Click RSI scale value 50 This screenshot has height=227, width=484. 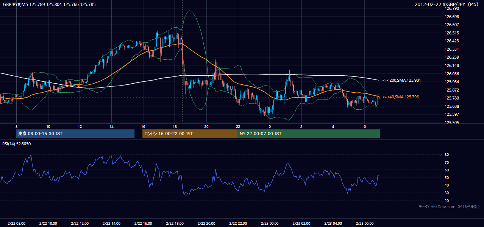[x=447, y=177]
